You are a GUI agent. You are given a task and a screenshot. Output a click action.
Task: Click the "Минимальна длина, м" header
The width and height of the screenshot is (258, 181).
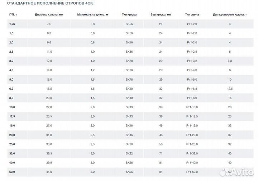point(92,15)
